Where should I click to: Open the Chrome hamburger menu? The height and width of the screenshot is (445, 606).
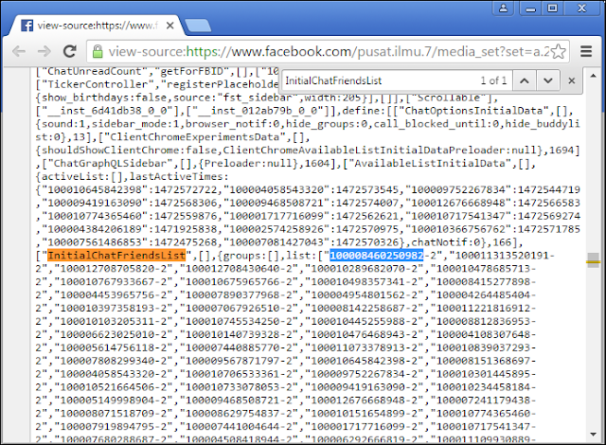point(586,51)
